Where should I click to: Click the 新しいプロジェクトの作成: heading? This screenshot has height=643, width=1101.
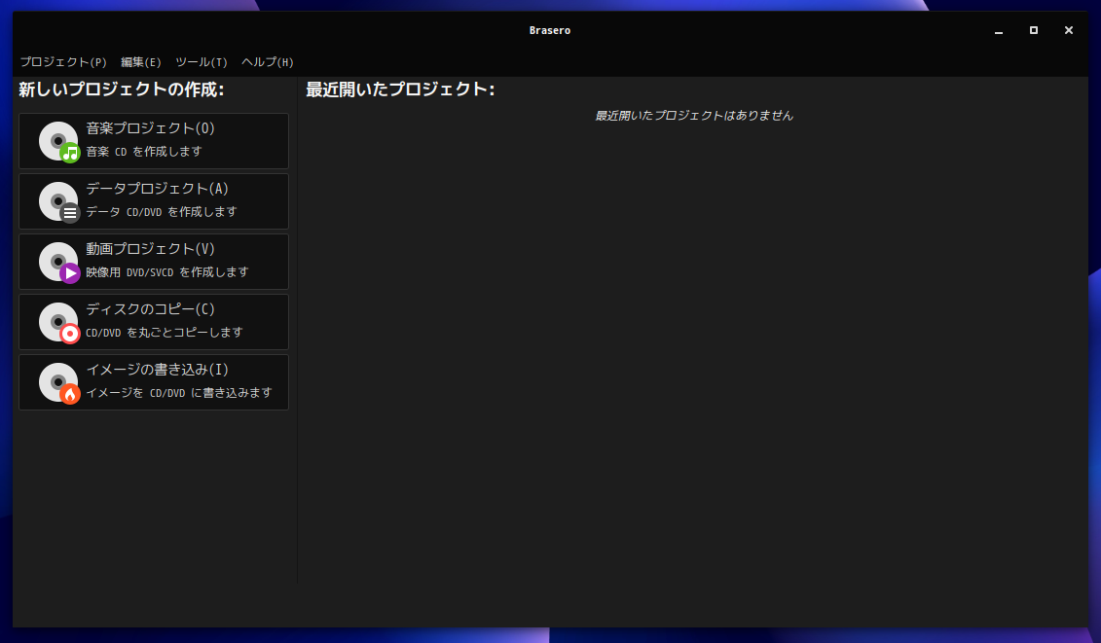(122, 89)
